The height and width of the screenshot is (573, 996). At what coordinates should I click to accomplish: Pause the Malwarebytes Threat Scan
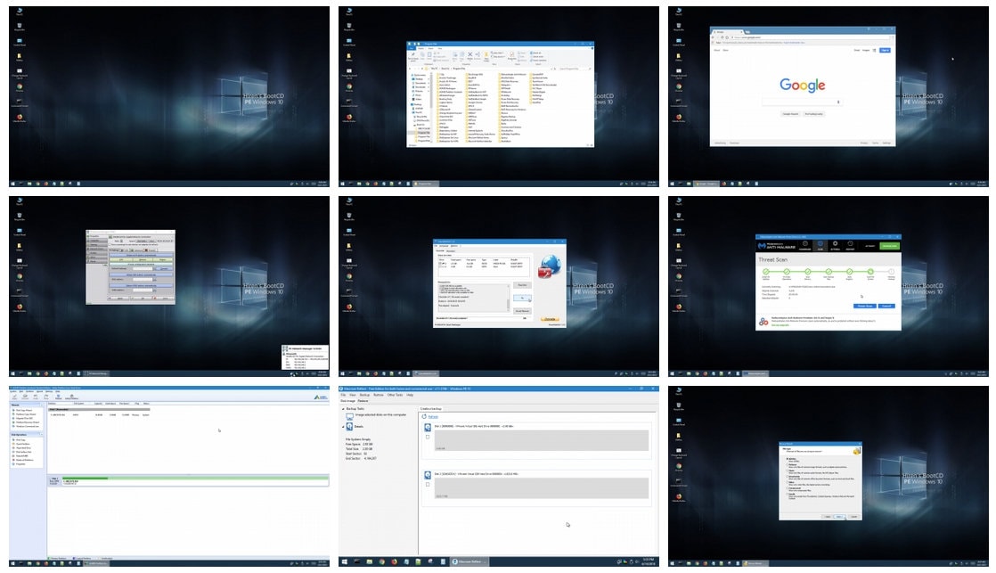click(x=867, y=305)
